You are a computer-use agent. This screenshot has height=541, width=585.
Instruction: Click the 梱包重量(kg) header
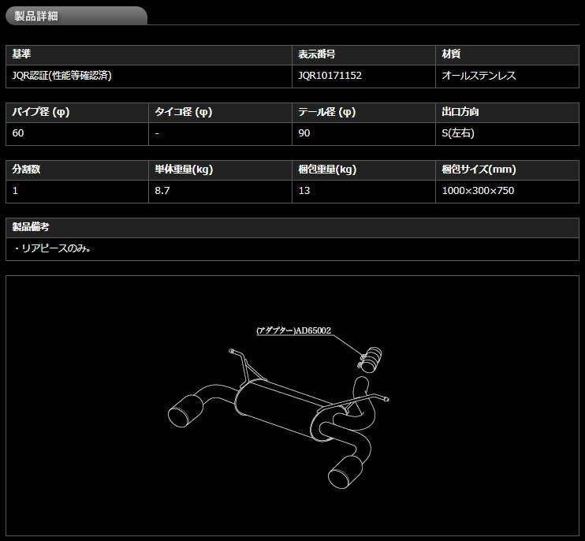[x=327, y=170]
